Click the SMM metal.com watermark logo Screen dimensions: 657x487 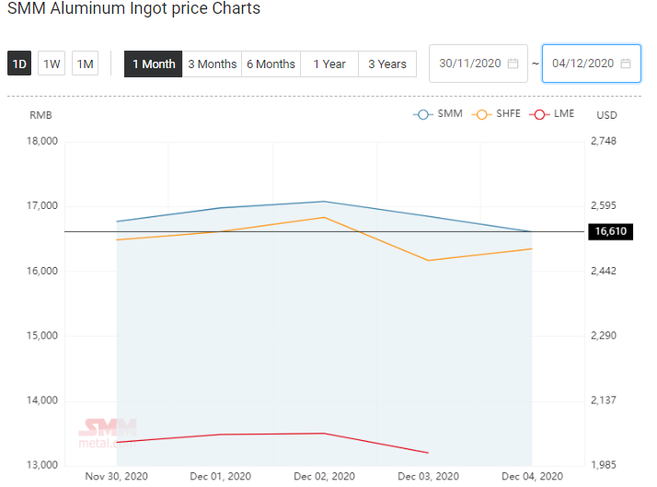click(108, 434)
